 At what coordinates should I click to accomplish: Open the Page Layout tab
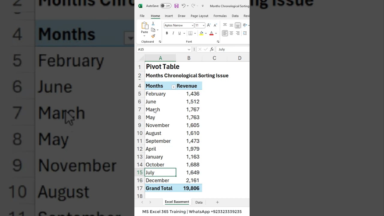(x=199, y=16)
